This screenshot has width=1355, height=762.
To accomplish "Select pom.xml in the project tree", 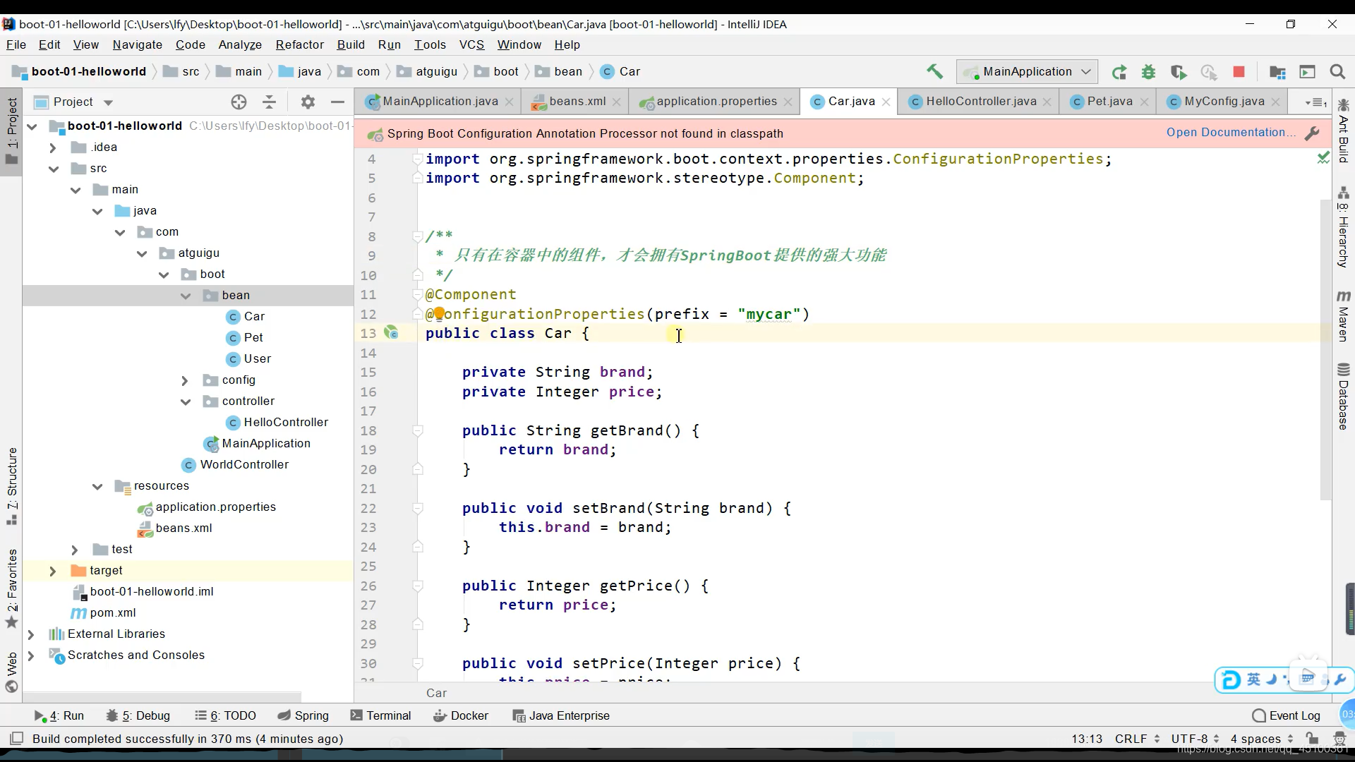I will click(113, 613).
